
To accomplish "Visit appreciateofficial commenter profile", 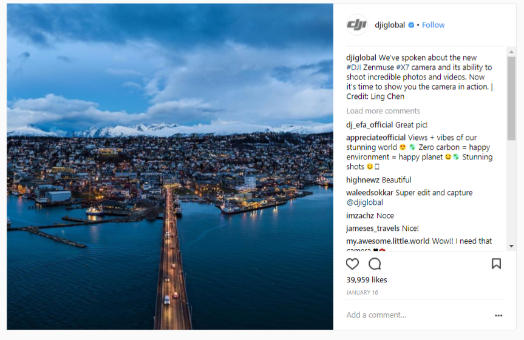I will coord(376,138).
